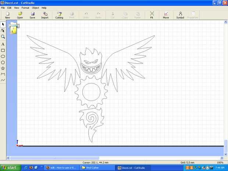
Task: Choose the node edit tool
Action: 3,31
